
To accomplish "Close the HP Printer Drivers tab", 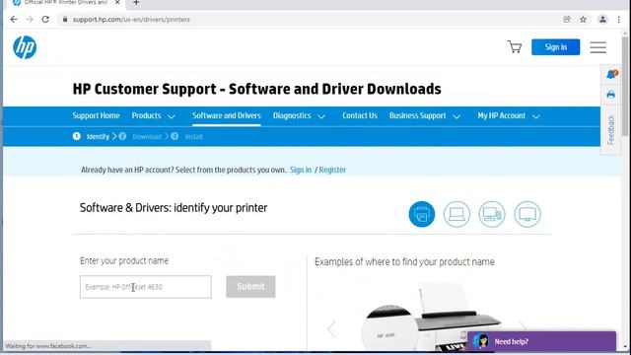I will tap(117, 2).
